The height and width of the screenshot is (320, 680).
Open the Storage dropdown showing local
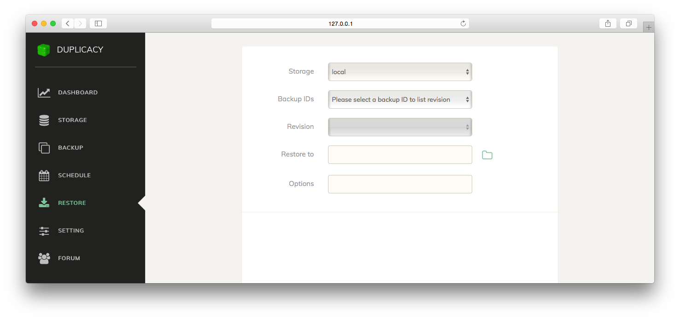pyautogui.click(x=400, y=72)
